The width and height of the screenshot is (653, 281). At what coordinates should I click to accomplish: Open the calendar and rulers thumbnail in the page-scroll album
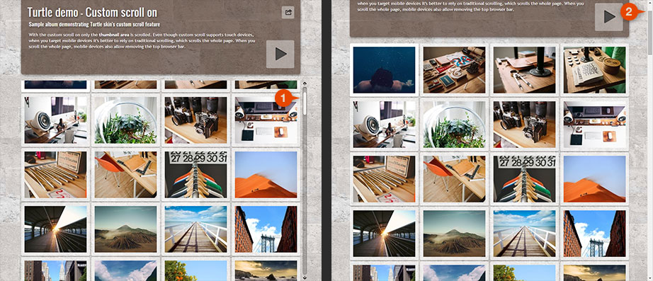point(525,178)
